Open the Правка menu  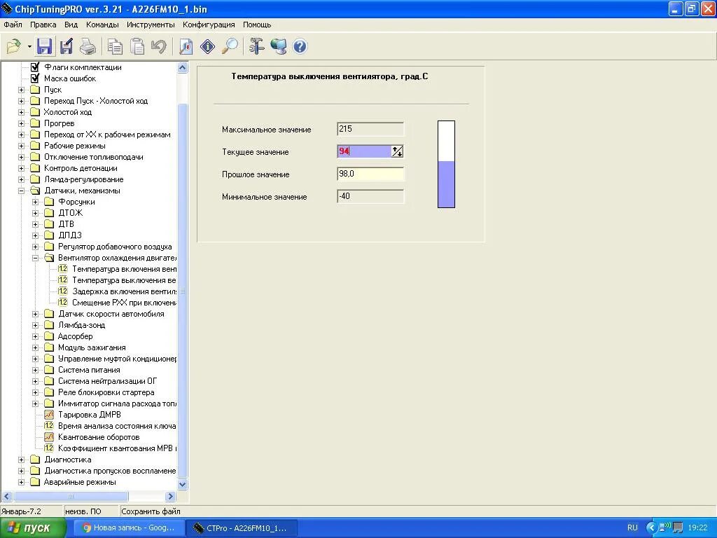(43, 25)
